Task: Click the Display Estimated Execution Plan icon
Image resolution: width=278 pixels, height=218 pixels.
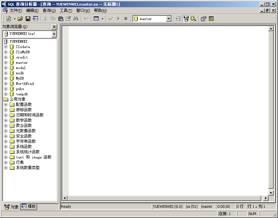Action: [x=178, y=19]
